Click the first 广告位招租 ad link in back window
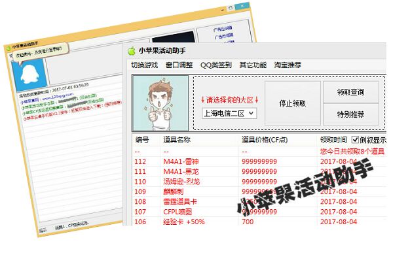 223,29
